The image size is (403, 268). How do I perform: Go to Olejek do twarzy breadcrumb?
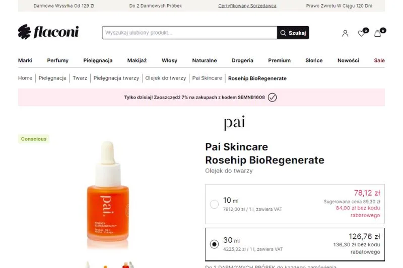(166, 78)
